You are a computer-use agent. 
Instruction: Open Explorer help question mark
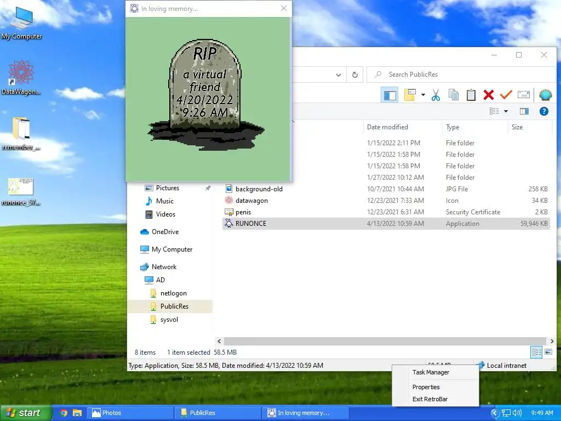tap(544, 111)
